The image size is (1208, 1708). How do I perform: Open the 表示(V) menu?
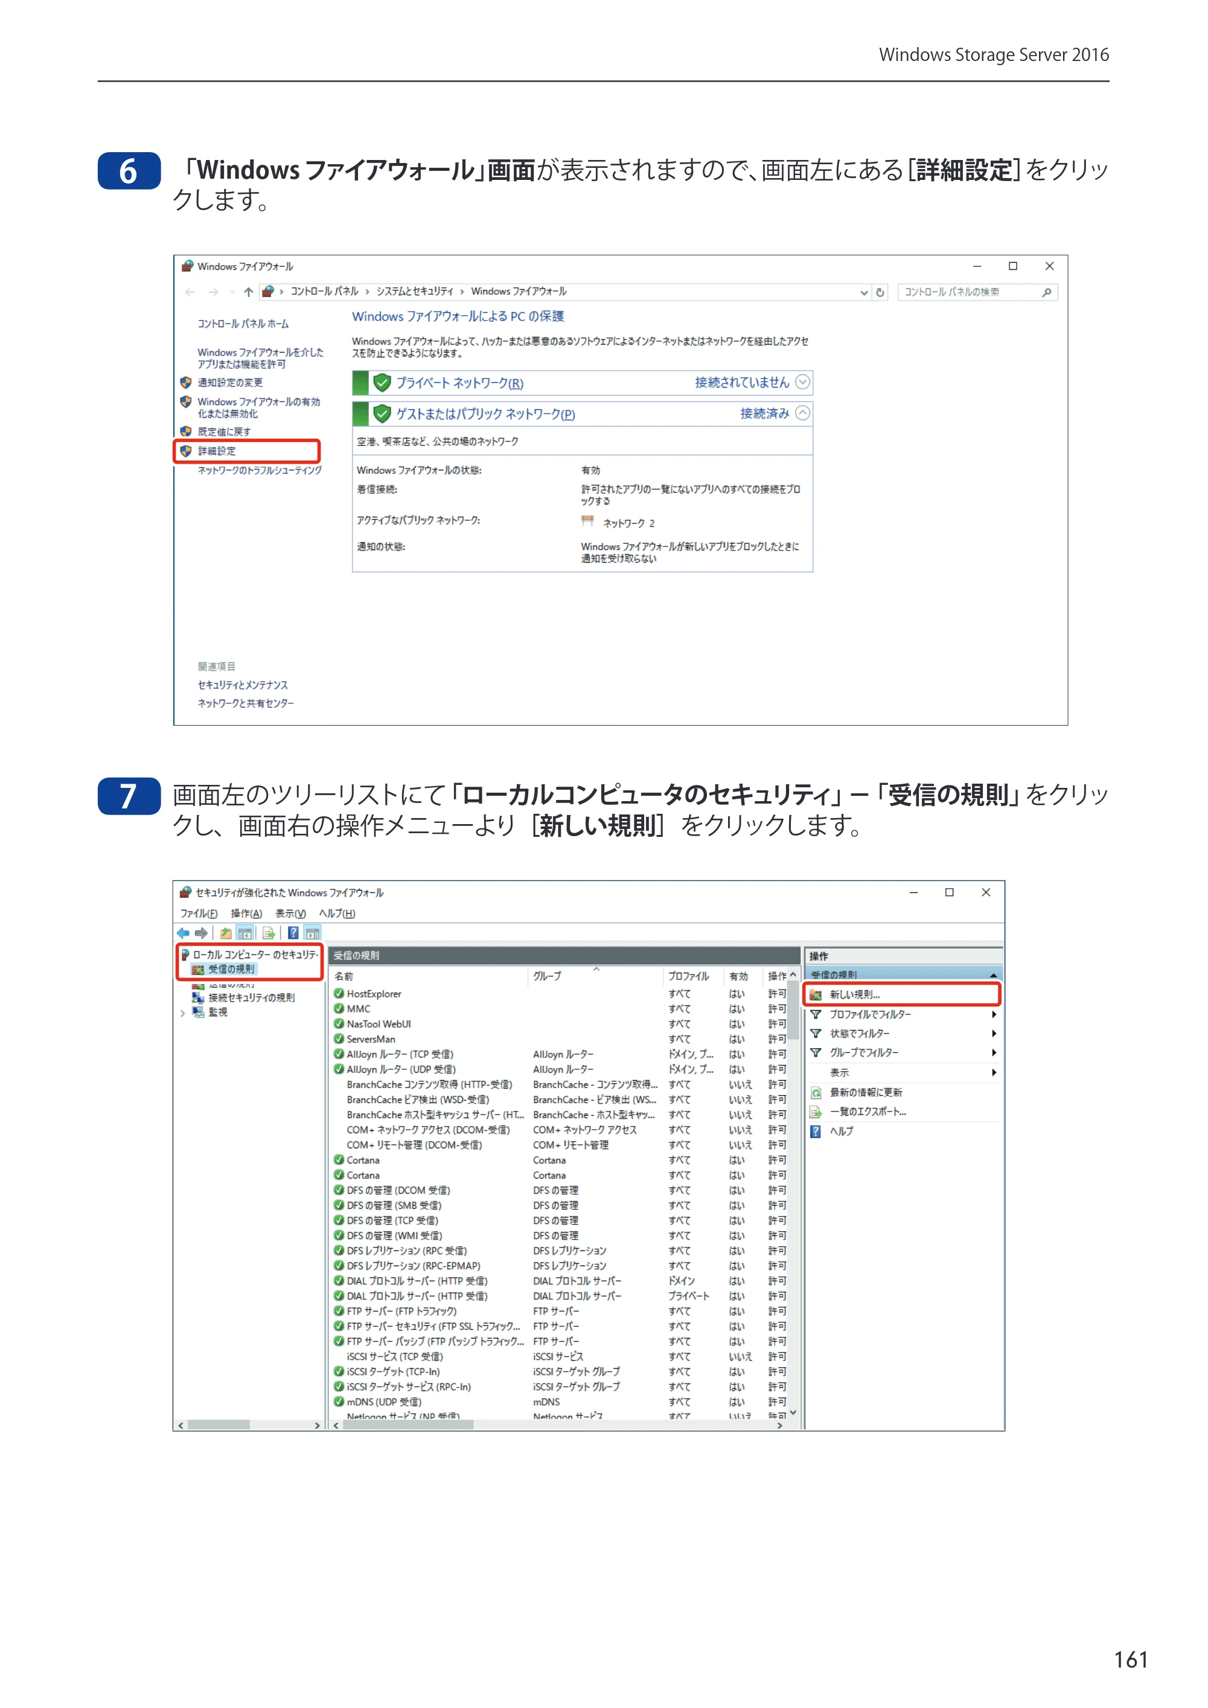[290, 913]
